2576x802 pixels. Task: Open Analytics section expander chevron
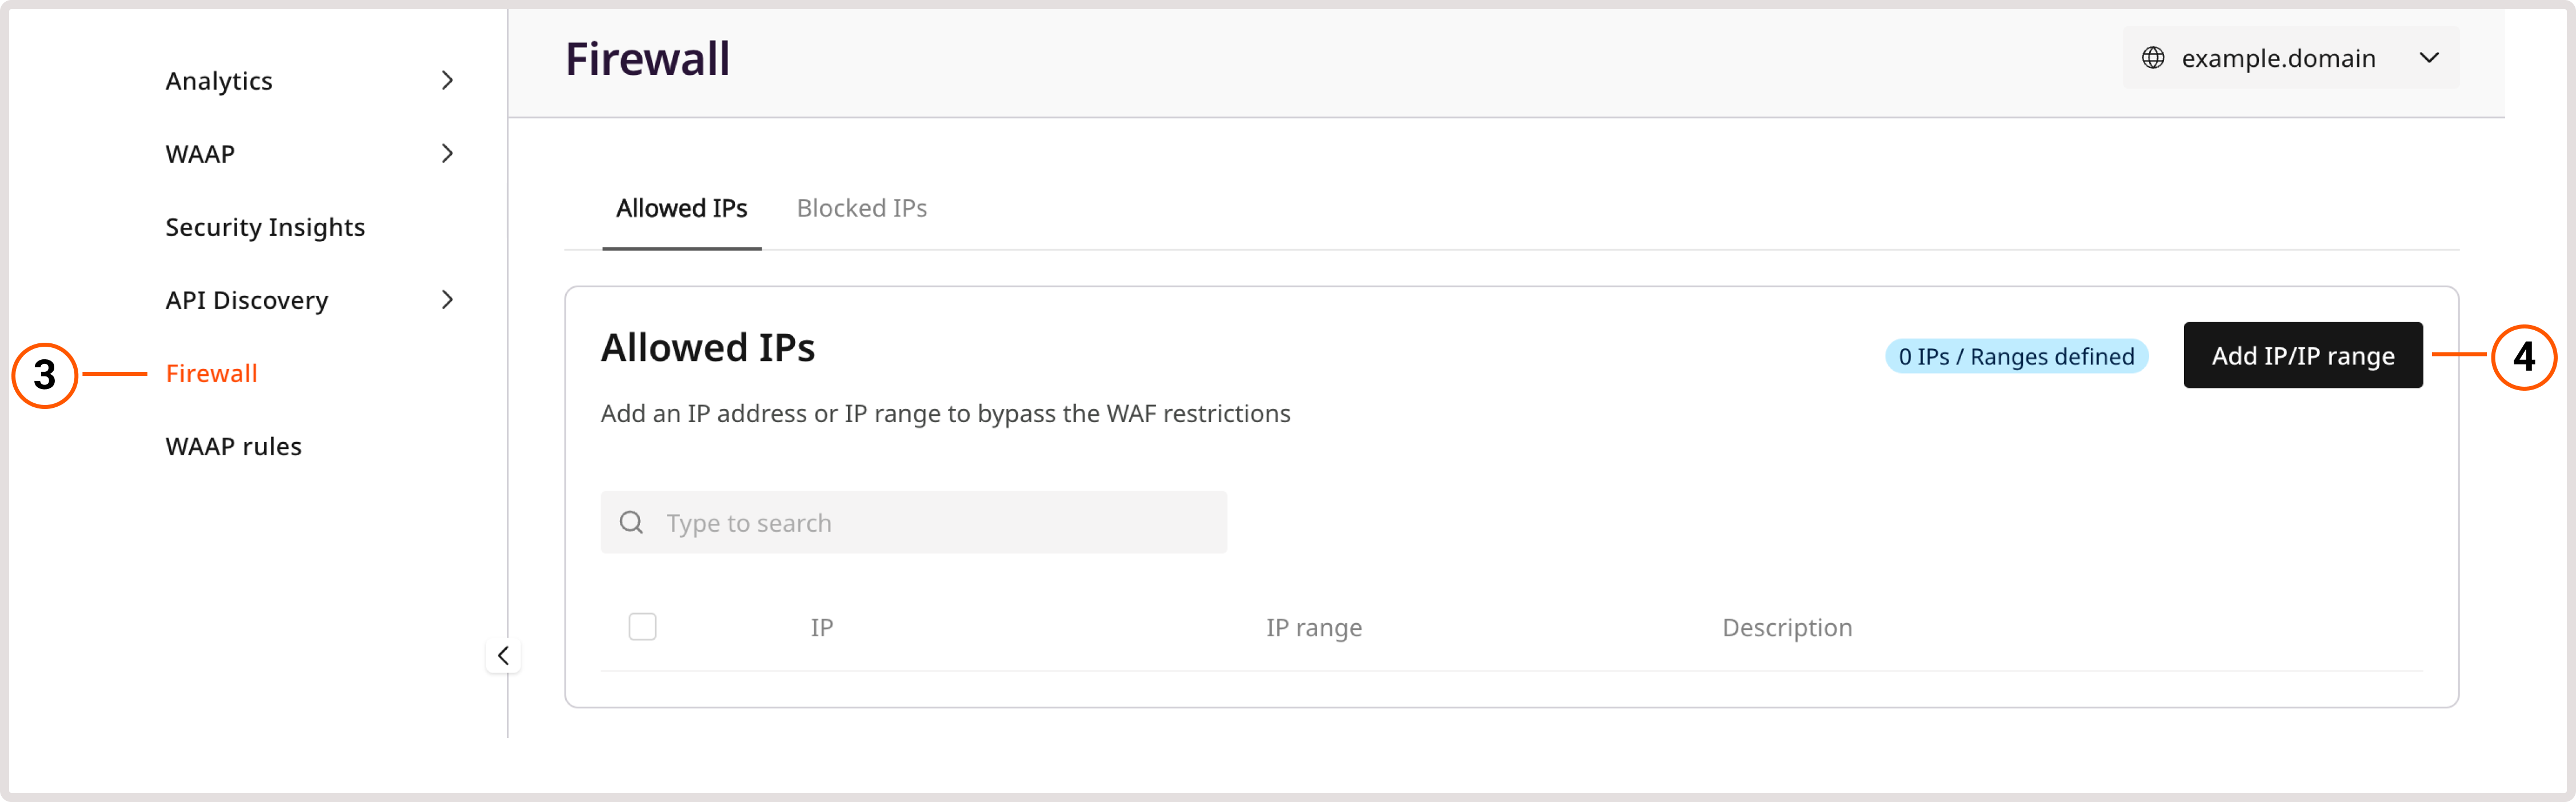tap(448, 80)
